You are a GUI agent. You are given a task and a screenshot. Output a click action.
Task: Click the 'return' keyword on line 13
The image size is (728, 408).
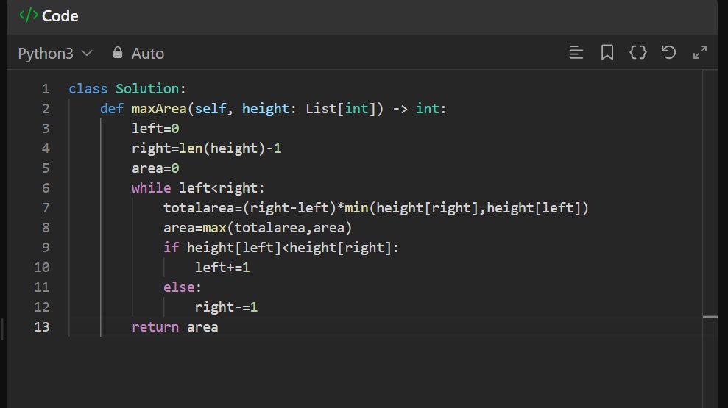click(155, 327)
